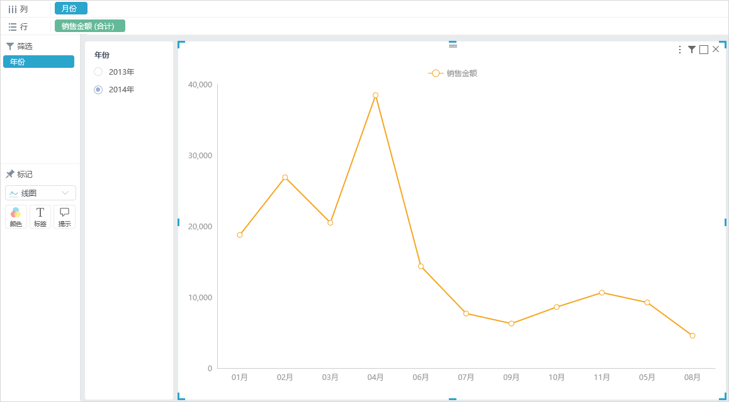Click the 04月 x-axis label
The width and height of the screenshot is (729, 402).
tap(376, 378)
